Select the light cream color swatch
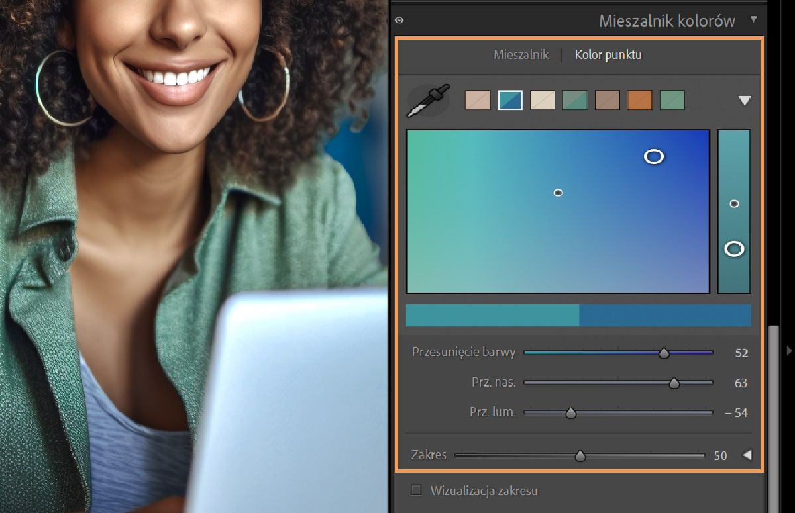The height and width of the screenshot is (513, 795). click(x=543, y=100)
